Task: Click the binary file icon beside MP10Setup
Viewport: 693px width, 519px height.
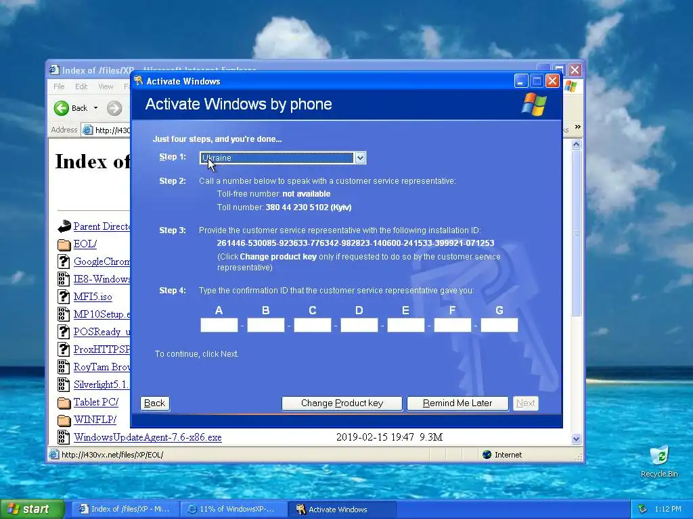Action: coord(64,314)
